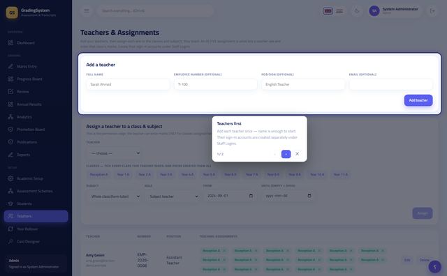Image resolution: width=447 pixels, height=276 pixels.
Task: Go to Analytics page
Action: 36,116
